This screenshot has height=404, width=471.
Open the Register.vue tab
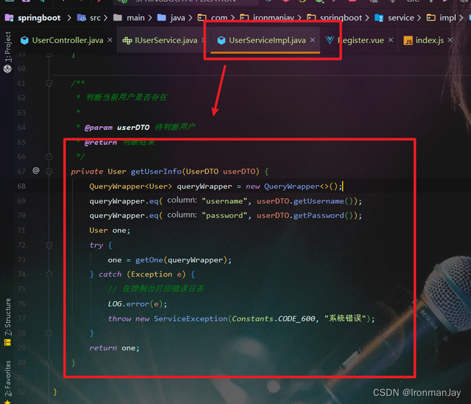click(x=360, y=40)
